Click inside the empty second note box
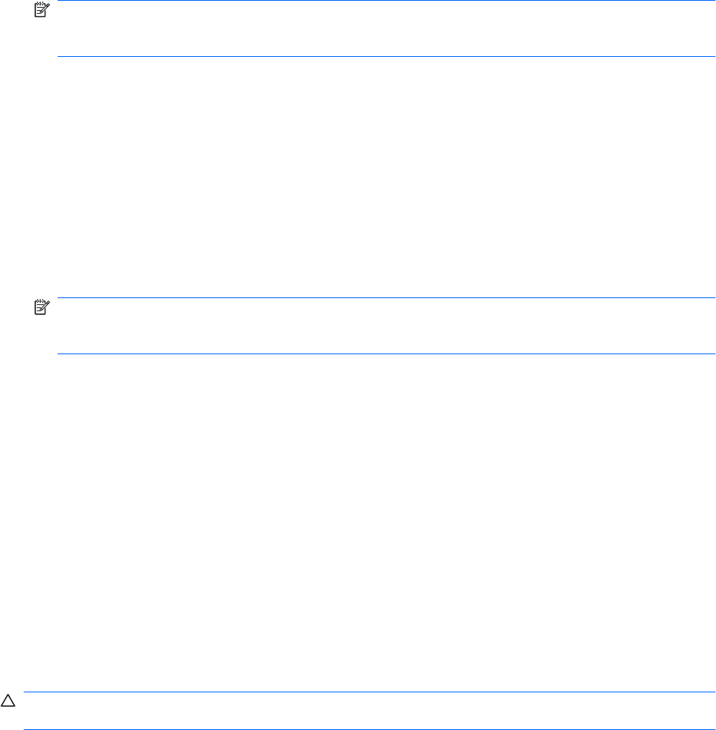Image resolution: width=716 pixels, height=730 pixels. [386, 326]
